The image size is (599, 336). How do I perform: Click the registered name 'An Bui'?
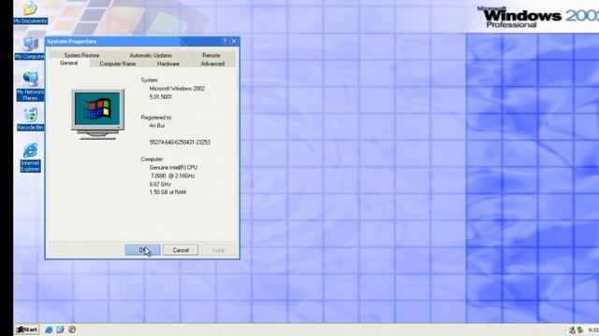point(156,125)
